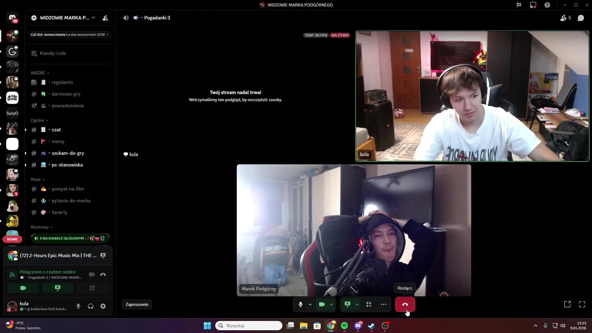The height and width of the screenshot is (333, 592).
Task: Open File Explorer from the taskbar
Action: tap(304, 326)
